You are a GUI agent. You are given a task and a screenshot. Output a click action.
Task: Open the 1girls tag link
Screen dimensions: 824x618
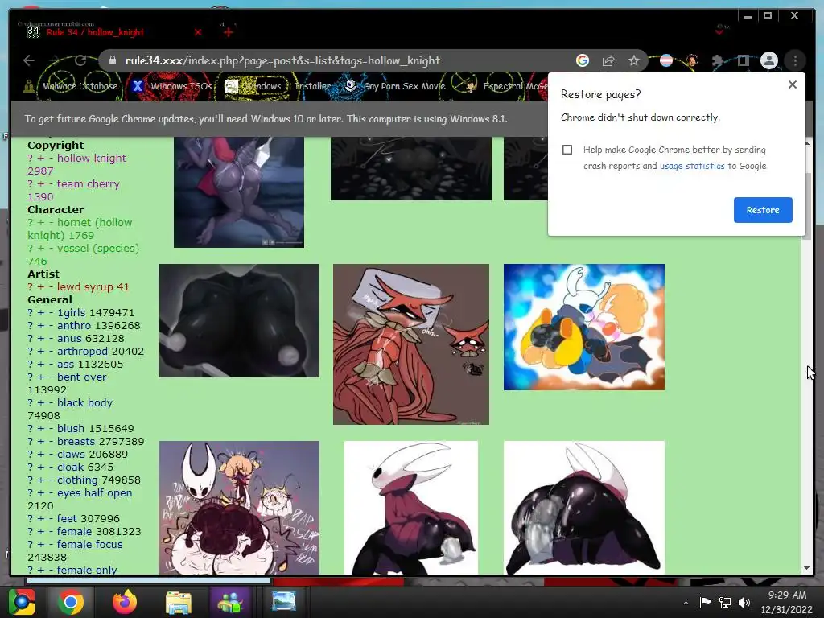72,313
